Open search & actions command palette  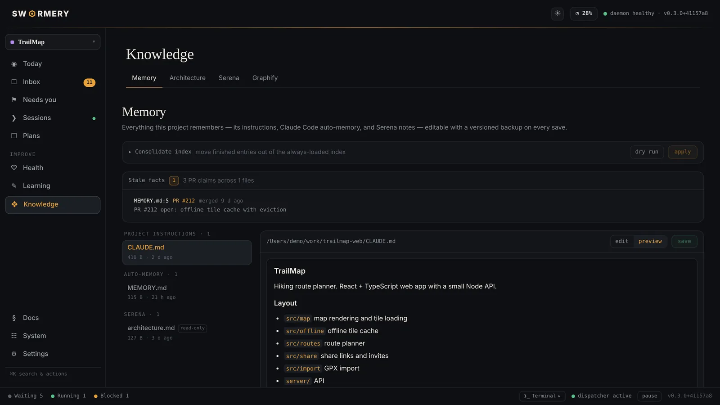coord(39,374)
